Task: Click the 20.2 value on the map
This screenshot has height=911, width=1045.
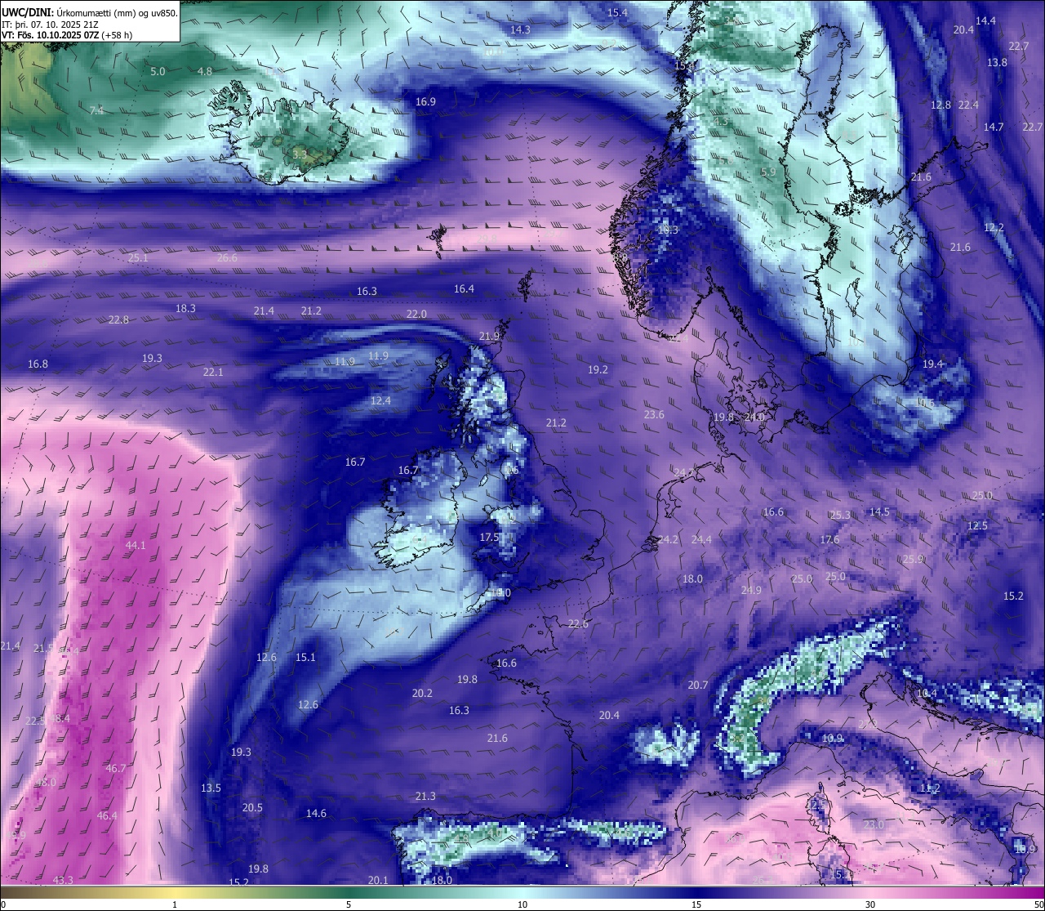Action: (x=422, y=693)
